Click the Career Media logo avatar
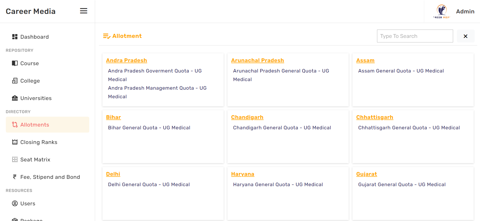The height and width of the screenshot is (221, 480). (442, 11)
